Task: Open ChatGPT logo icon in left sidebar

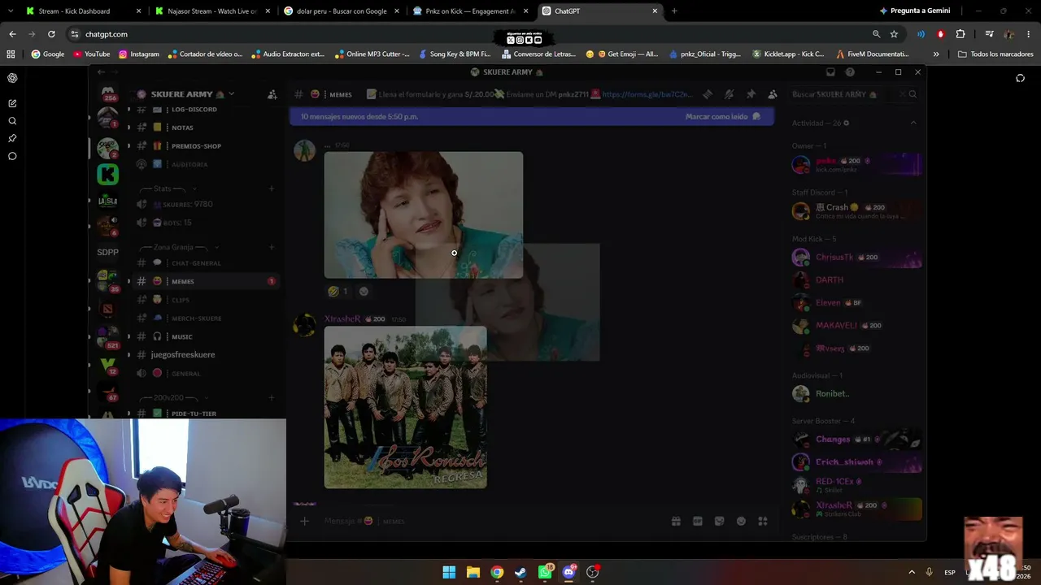Action: [12, 78]
